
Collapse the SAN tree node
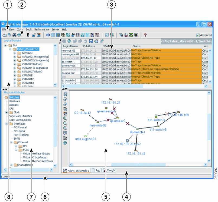[5, 45]
